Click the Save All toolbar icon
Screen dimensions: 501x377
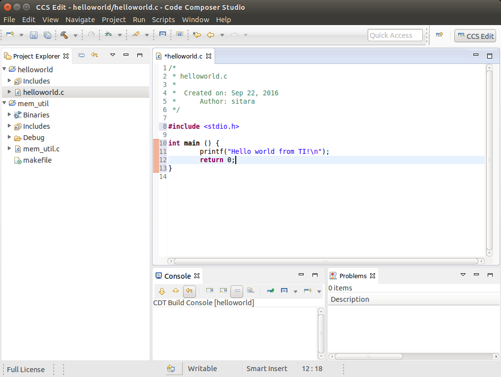[x=47, y=35]
